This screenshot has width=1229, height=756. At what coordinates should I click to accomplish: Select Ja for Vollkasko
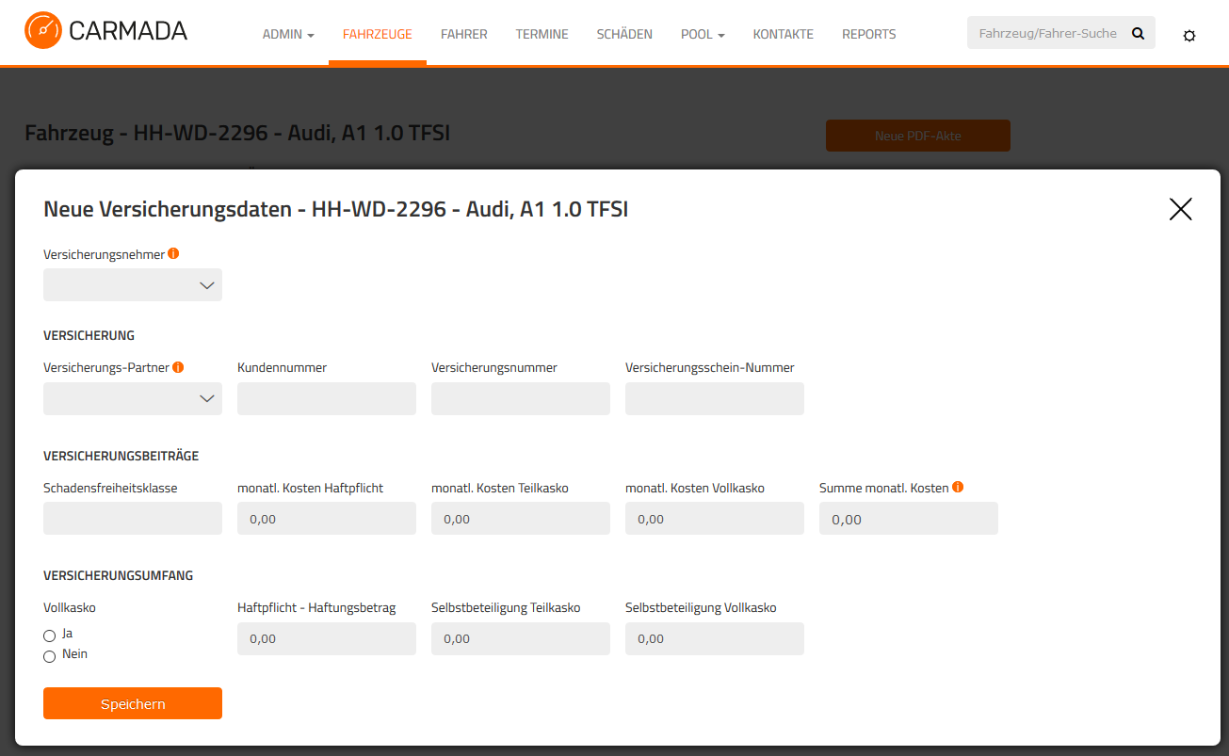(49, 635)
